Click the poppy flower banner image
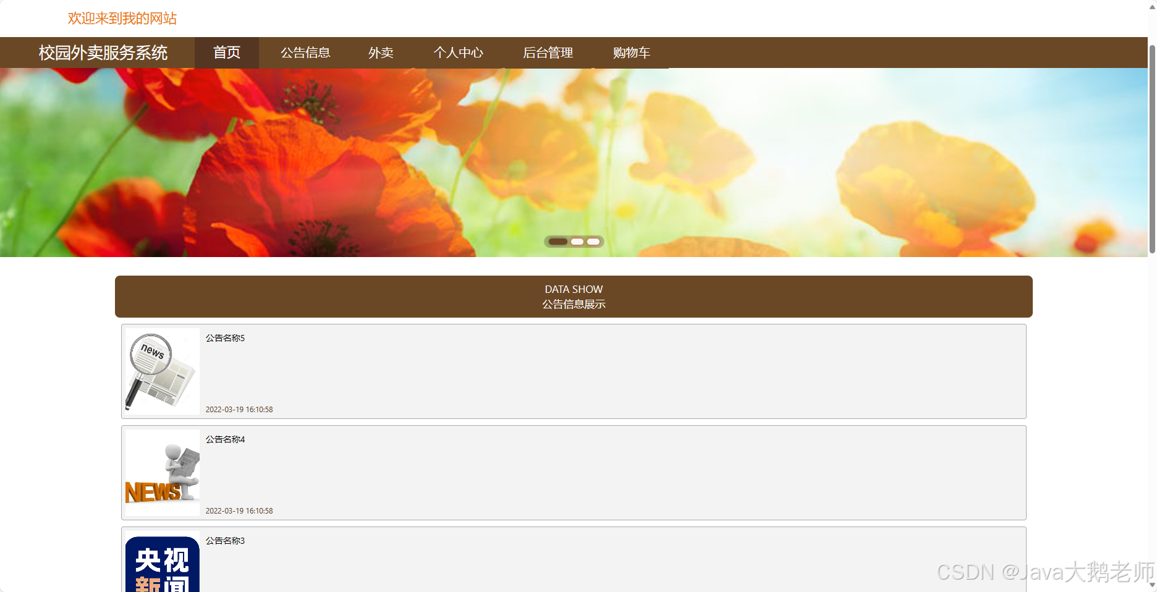This screenshot has width=1157, height=592. pos(574,163)
